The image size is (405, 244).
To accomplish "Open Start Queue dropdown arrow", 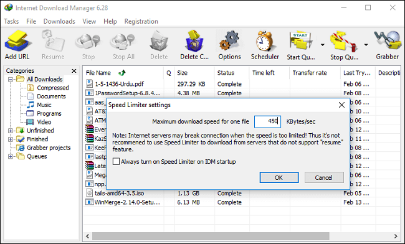I will coord(323,45).
